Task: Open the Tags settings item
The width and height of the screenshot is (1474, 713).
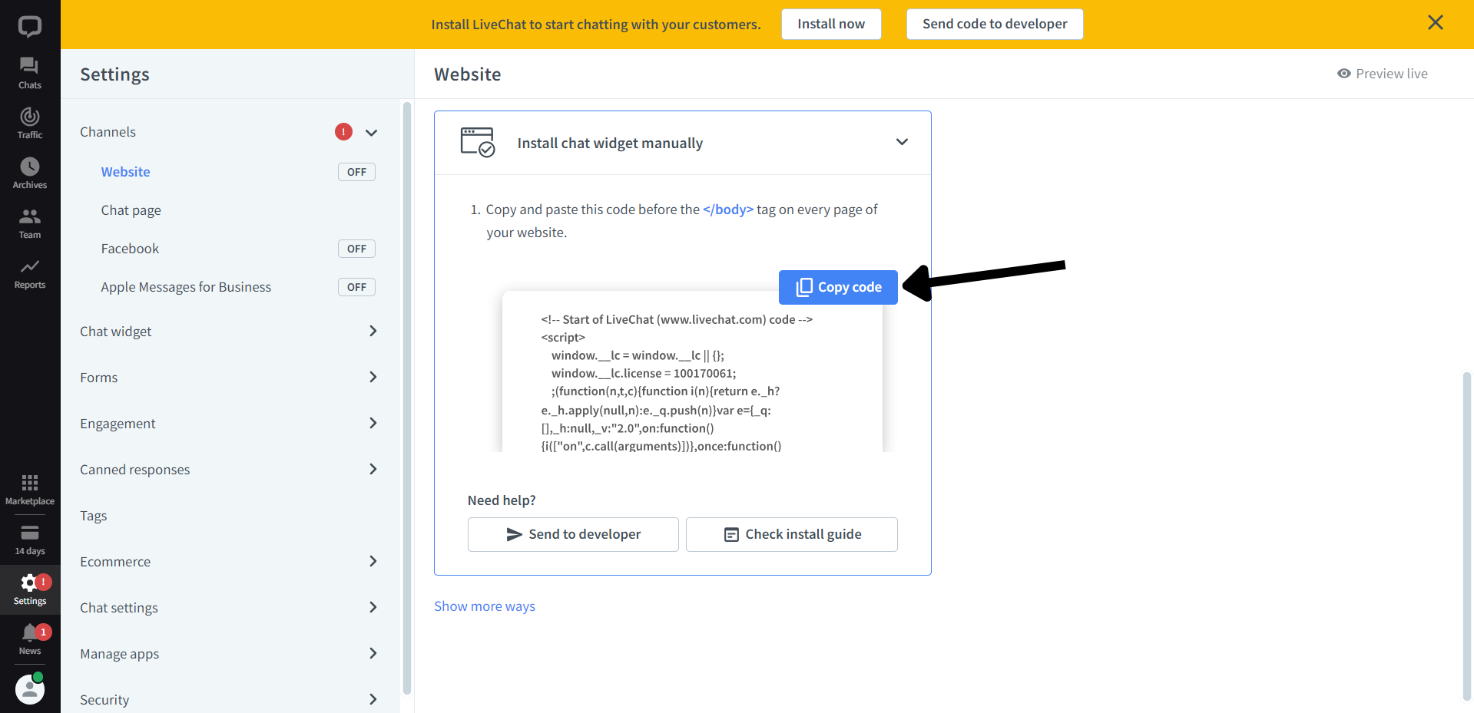Action: click(94, 516)
